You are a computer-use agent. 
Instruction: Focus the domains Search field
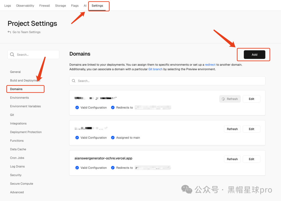[167, 81]
